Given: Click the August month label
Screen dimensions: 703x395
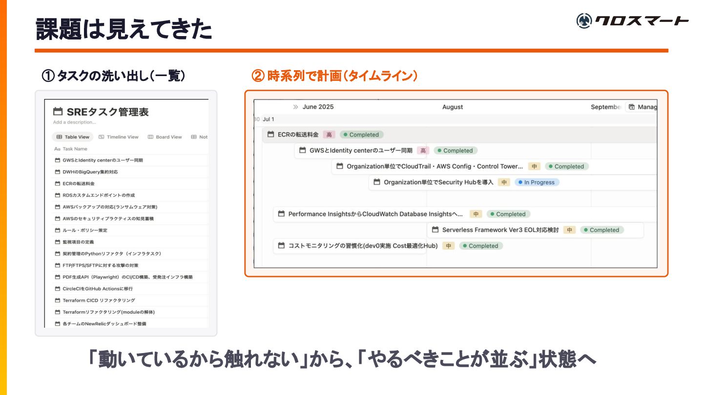Looking at the screenshot, I should 453,107.
